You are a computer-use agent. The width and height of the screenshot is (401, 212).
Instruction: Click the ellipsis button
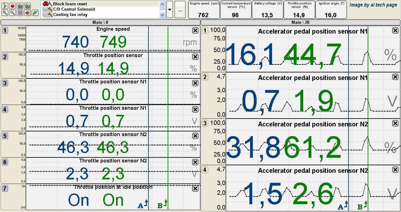pos(180,10)
